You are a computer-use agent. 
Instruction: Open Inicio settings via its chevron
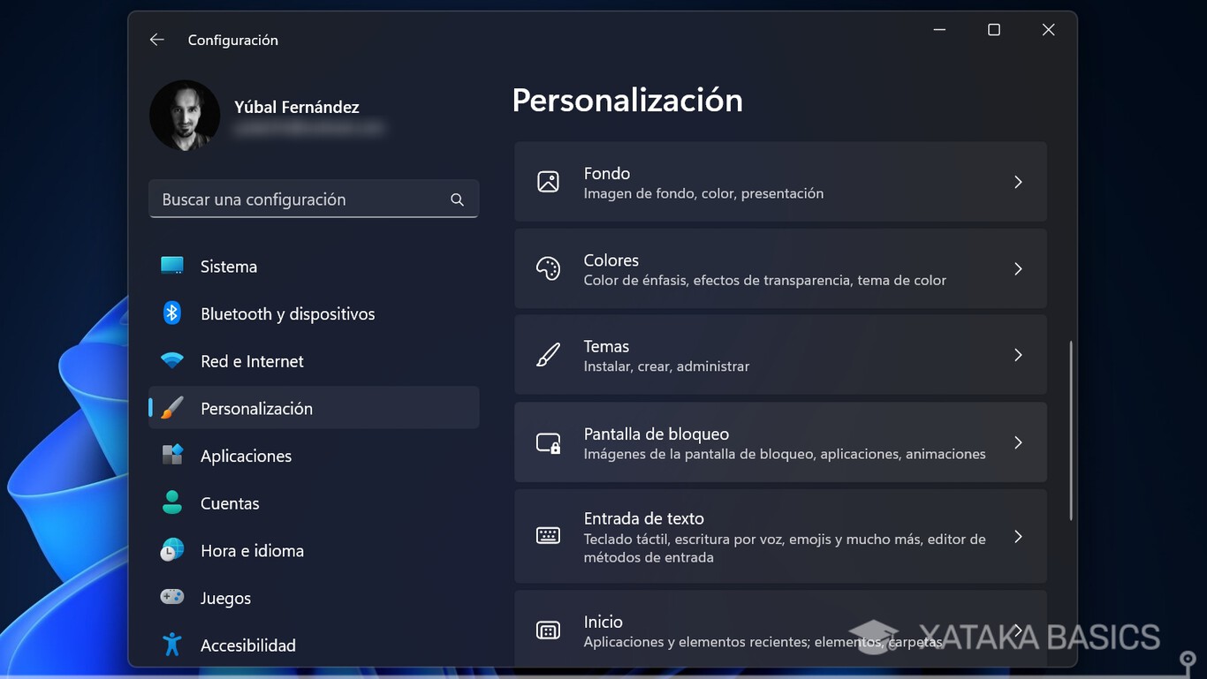tap(1018, 630)
